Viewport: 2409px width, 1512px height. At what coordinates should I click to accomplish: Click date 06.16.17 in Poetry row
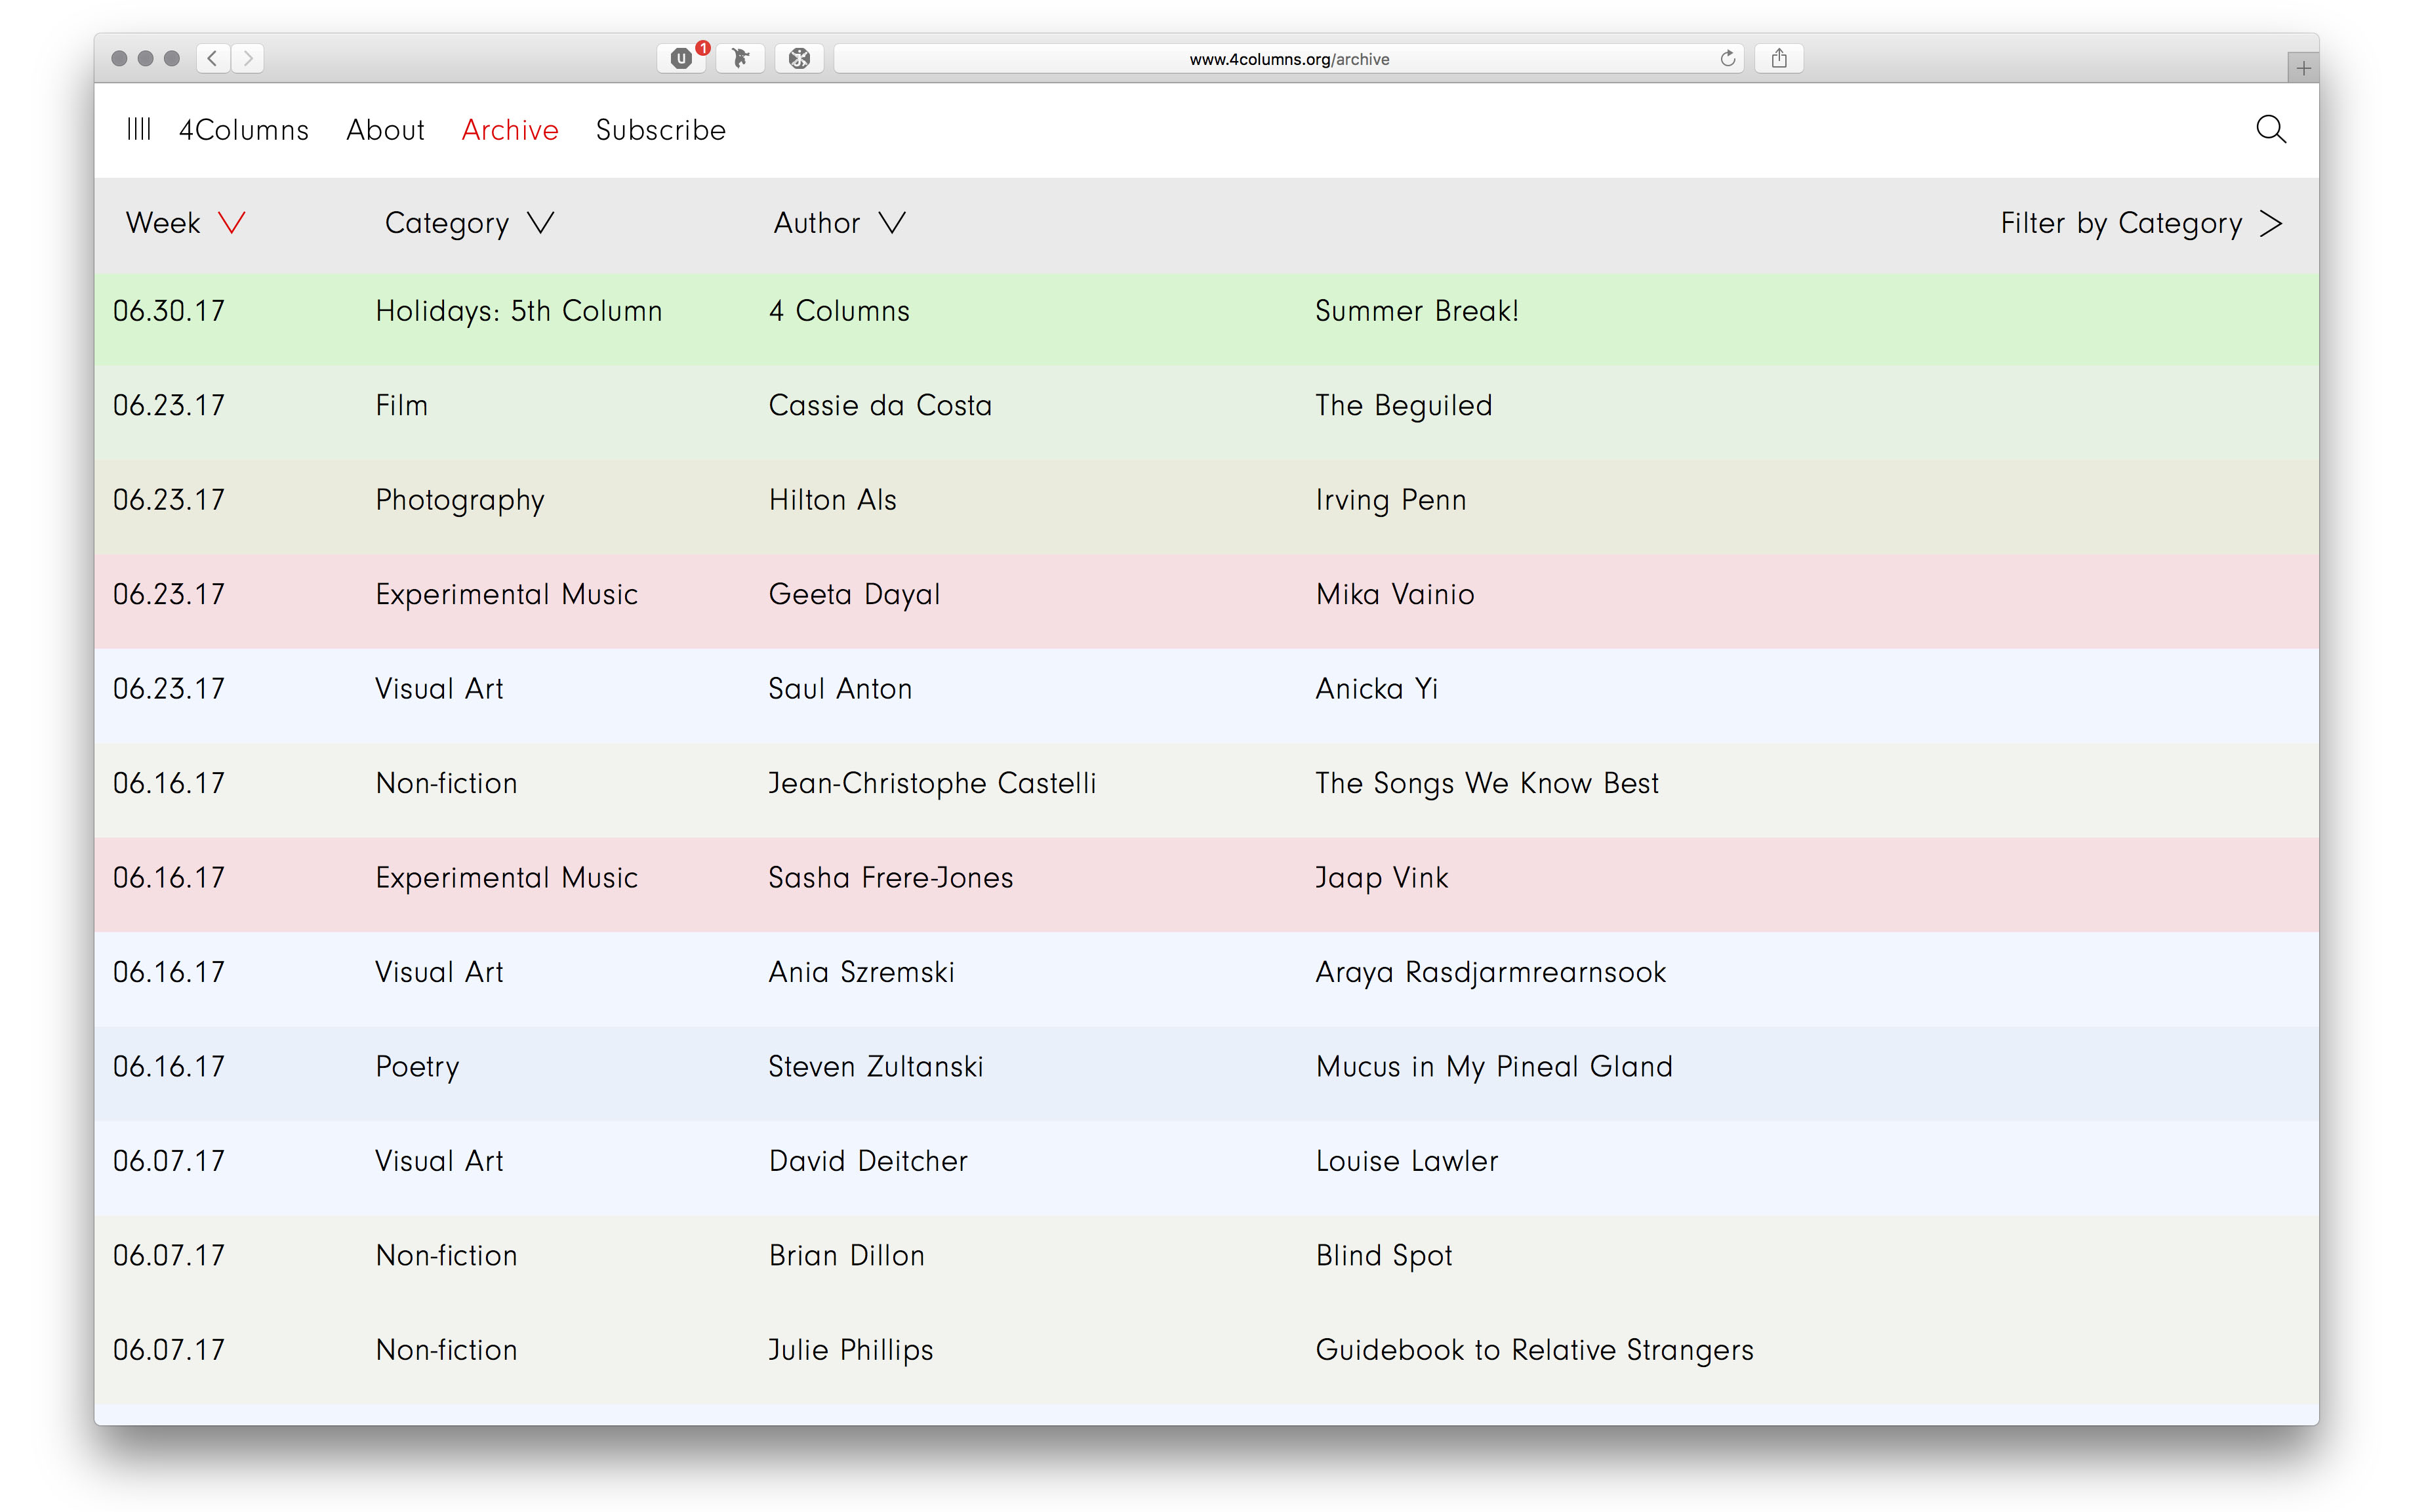pos(169,1067)
